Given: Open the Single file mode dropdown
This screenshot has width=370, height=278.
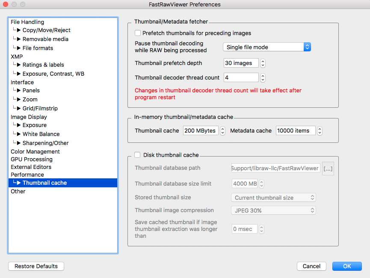Looking at the screenshot, I should [x=266, y=47].
